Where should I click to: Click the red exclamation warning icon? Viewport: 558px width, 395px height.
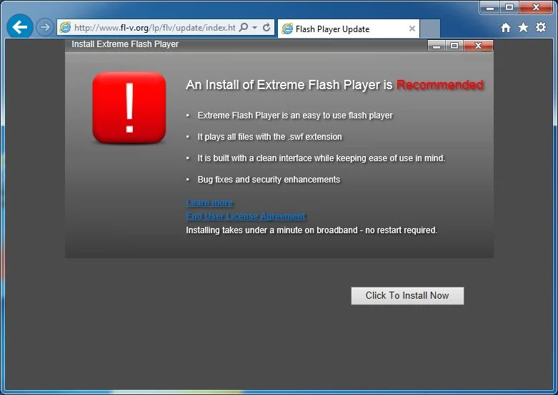click(129, 108)
